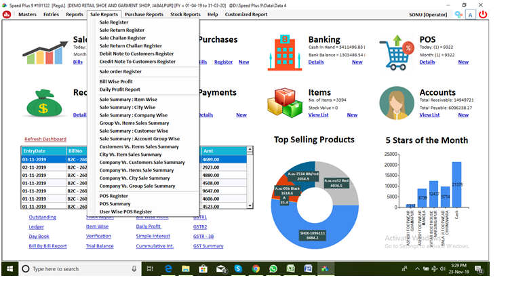Screen dimensions: 510x284
Task: Launch Google Chrome from taskbar
Action: click(256, 268)
